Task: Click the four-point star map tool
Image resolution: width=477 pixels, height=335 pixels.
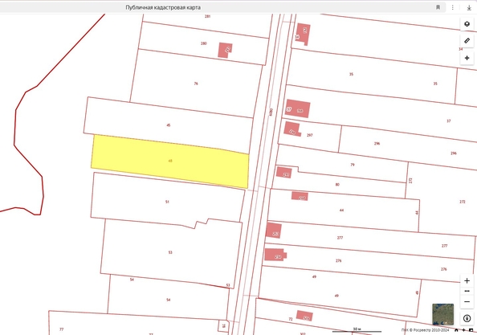Action: coord(467,58)
